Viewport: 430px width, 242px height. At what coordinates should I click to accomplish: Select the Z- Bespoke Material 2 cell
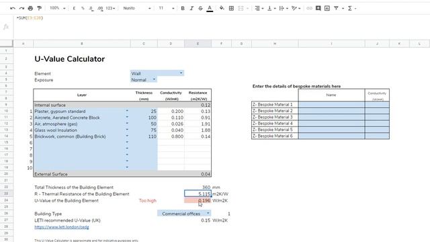[x=275, y=111]
